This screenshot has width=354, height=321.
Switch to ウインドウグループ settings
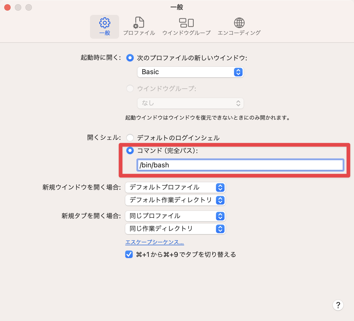click(186, 26)
